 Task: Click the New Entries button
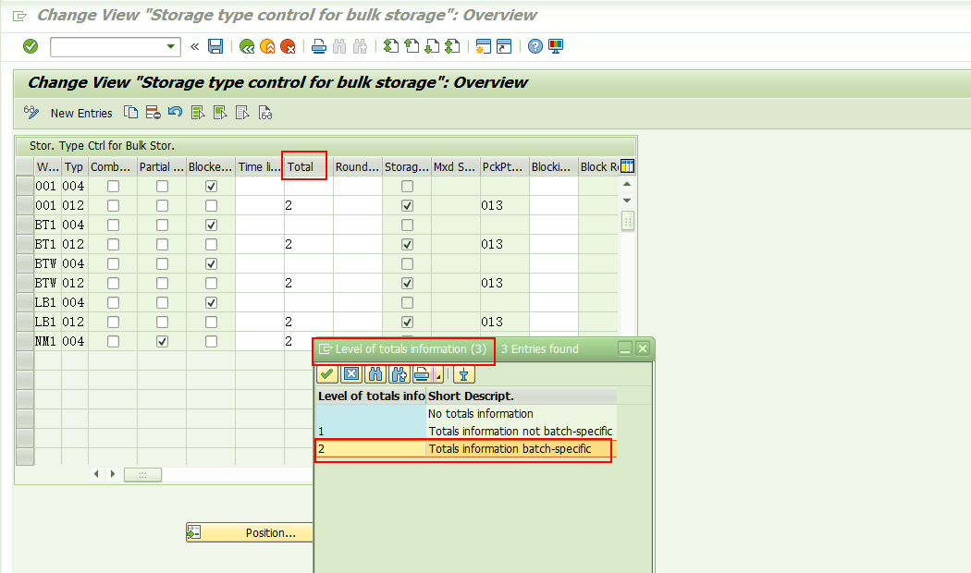[x=80, y=113]
